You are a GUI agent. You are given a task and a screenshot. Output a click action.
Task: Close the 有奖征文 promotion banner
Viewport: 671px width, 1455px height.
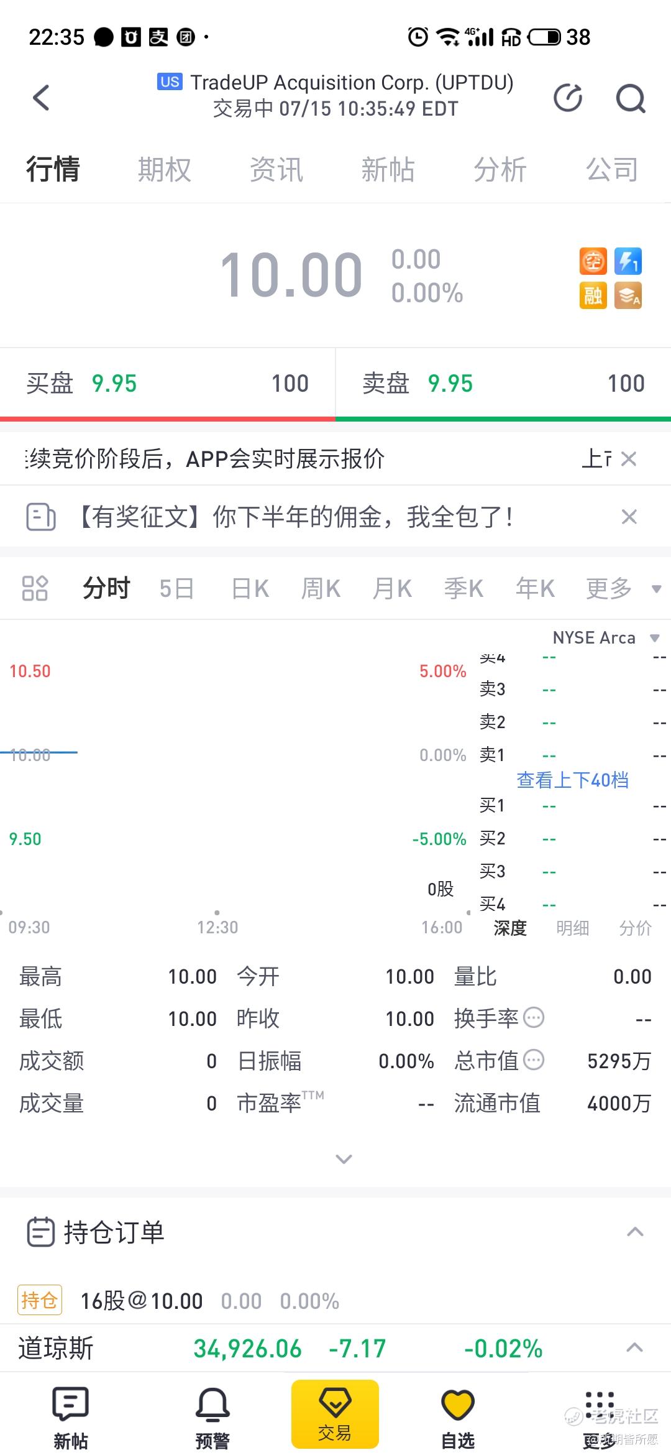pyautogui.click(x=629, y=517)
